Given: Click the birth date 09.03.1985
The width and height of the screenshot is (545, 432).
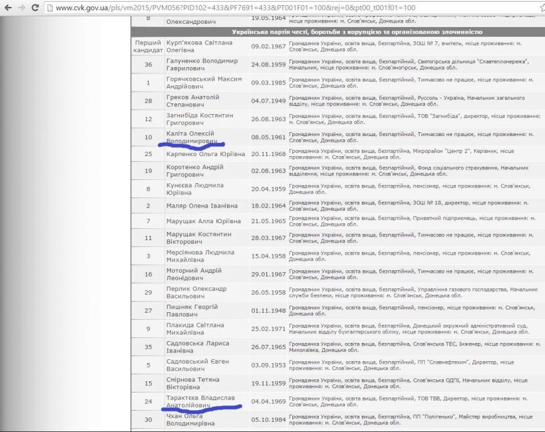Looking at the screenshot, I should pyautogui.click(x=268, y=83).
